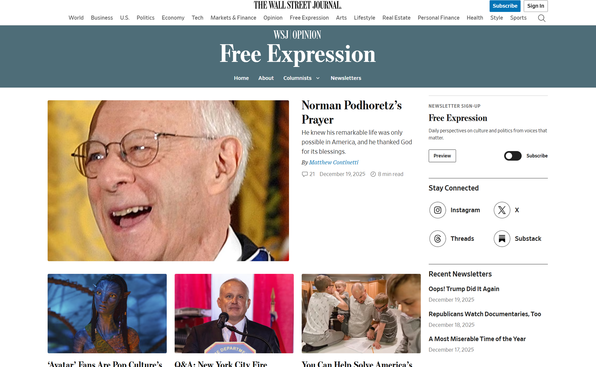This screenshot has height=367, width=596.
Task: Open the search magnifier icon
Action: point(542,18)
